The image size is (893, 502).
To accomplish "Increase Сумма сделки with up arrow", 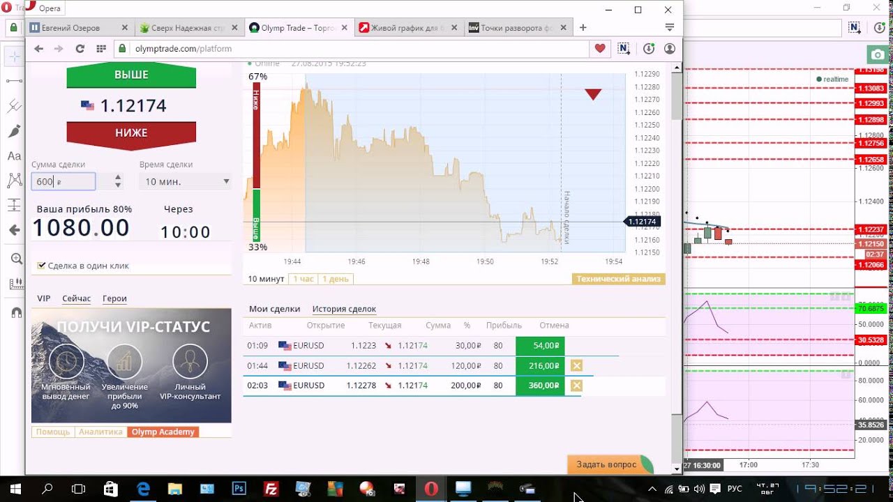I will (x=118, y=177).
